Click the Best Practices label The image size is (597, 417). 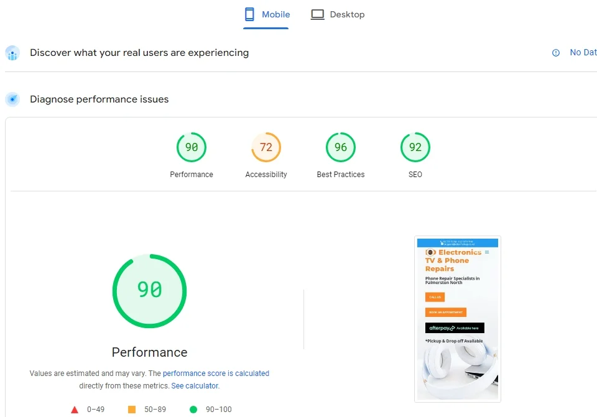pos(341,174)
